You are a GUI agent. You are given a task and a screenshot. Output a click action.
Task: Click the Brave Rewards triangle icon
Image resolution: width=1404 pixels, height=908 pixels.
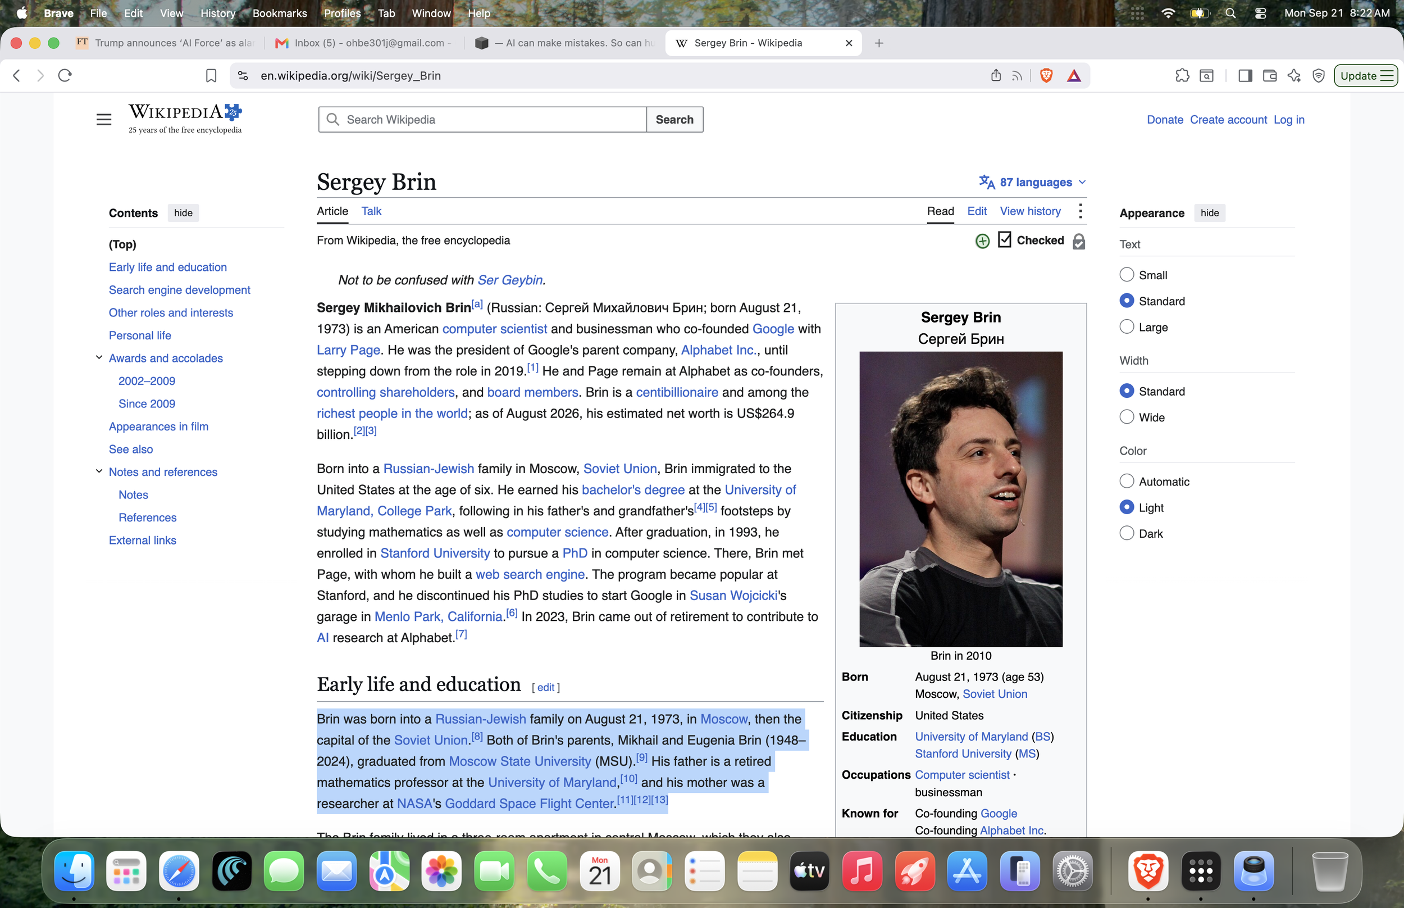[x=1074, y=75]
